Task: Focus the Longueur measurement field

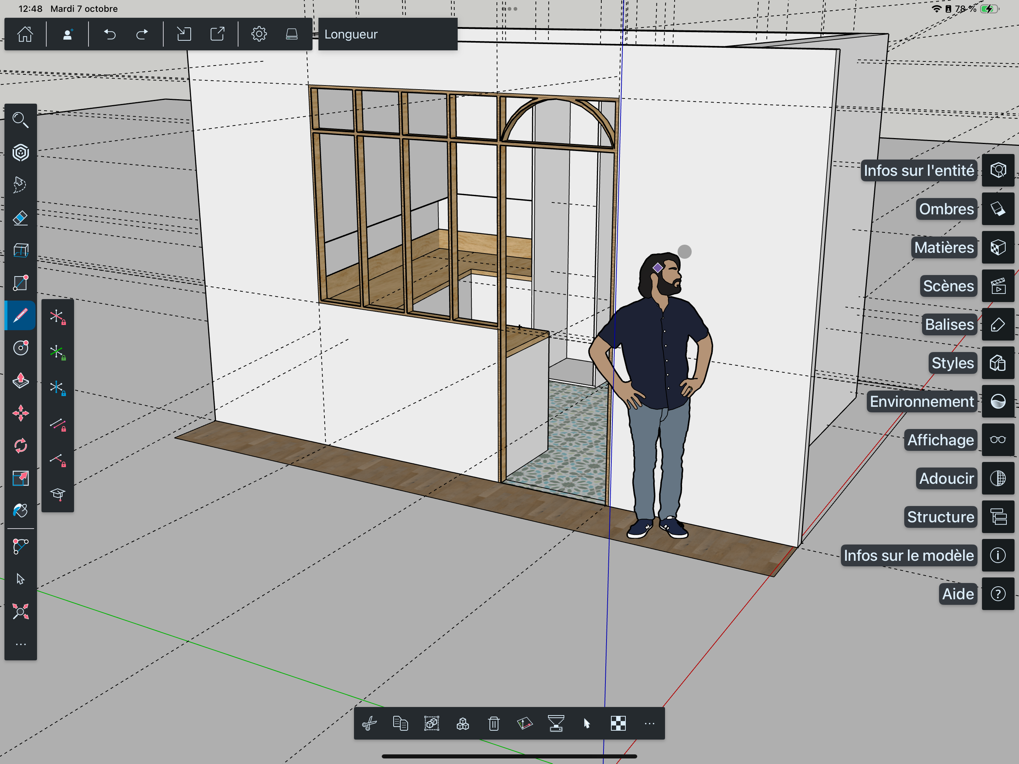Action: pos(388,34)
